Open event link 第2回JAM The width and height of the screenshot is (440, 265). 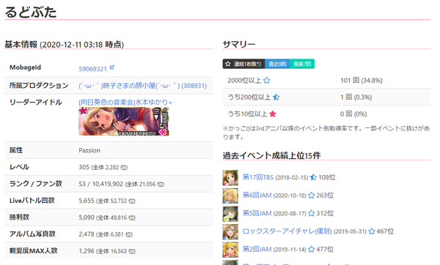(x=257, y=250)
